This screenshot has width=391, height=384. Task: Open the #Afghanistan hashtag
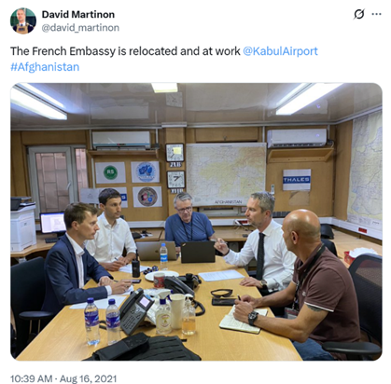pos(45,67)
